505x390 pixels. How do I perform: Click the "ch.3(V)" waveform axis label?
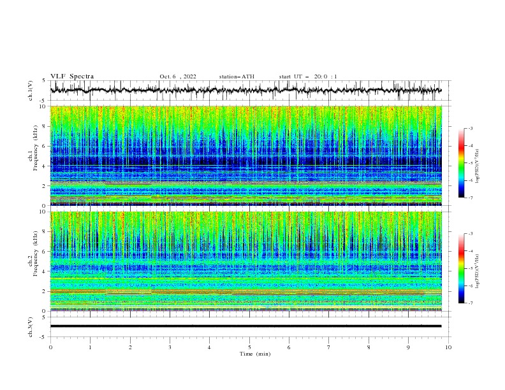(x=31, y=327)
